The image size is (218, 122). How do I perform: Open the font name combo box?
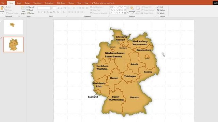(x=44, y=8)
